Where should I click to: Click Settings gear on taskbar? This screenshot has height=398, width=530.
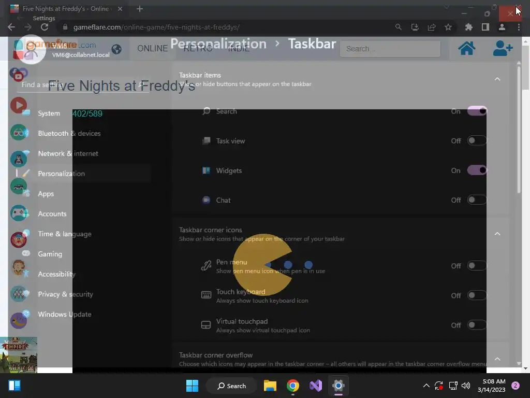[338, 386]
